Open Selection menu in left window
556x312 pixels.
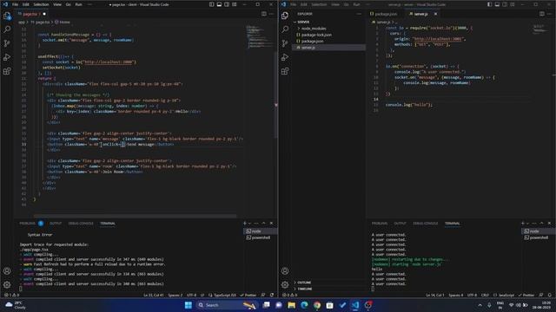41,4
